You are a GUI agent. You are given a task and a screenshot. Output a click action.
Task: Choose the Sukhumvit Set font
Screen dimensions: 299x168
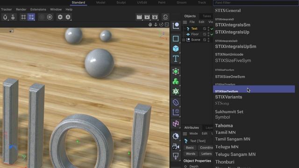click(x=229, y=112)
